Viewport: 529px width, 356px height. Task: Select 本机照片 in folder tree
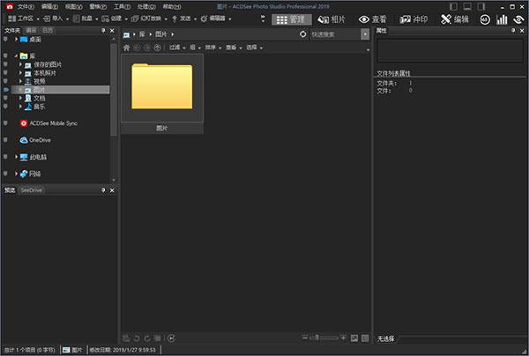click(45, 73)
